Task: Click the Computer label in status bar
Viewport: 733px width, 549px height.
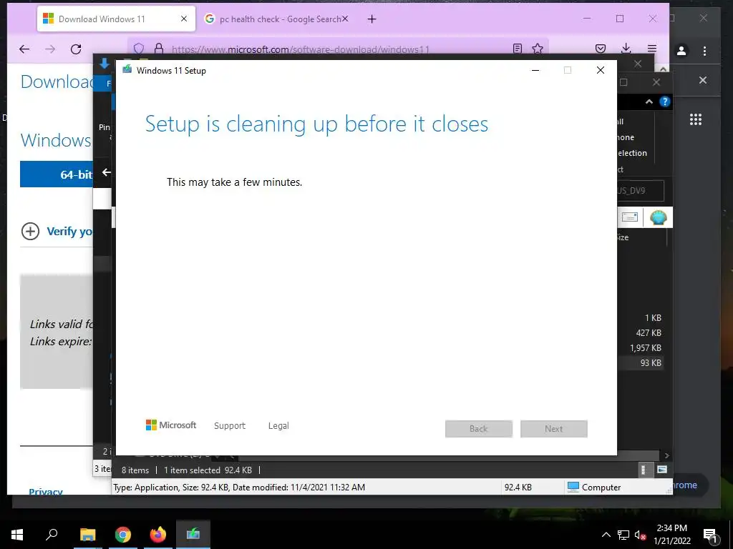Action: [x=601, y=488]
